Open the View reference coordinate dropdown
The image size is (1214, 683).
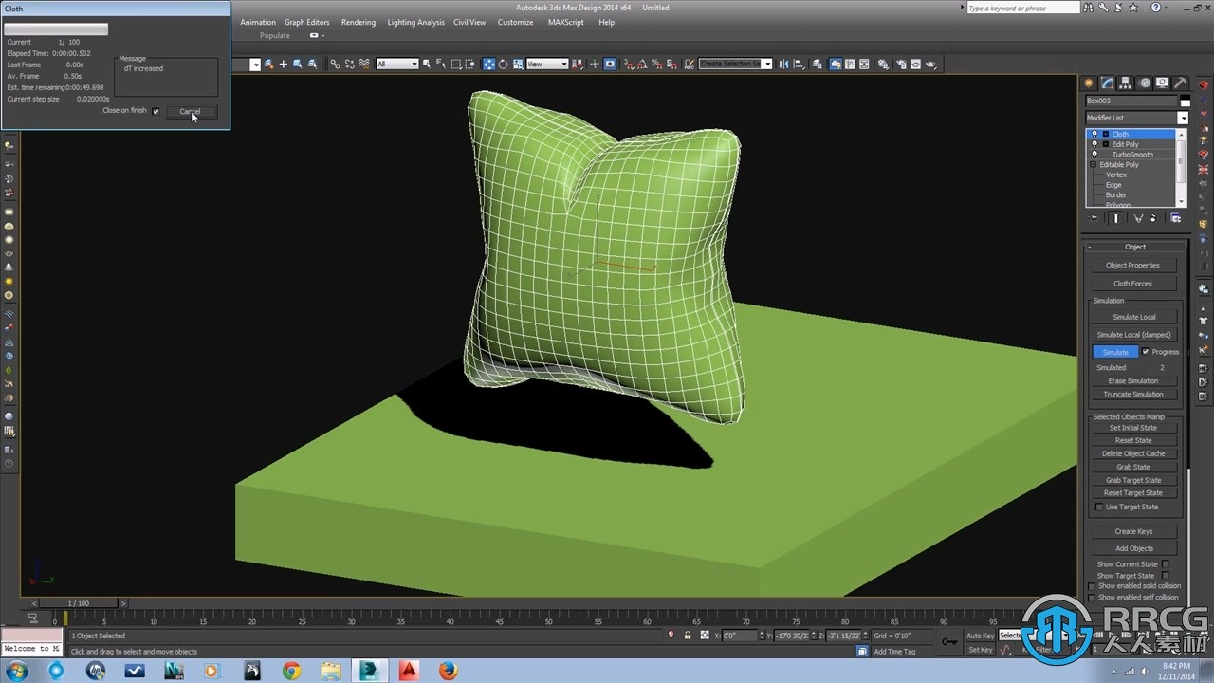click(547, 64)
